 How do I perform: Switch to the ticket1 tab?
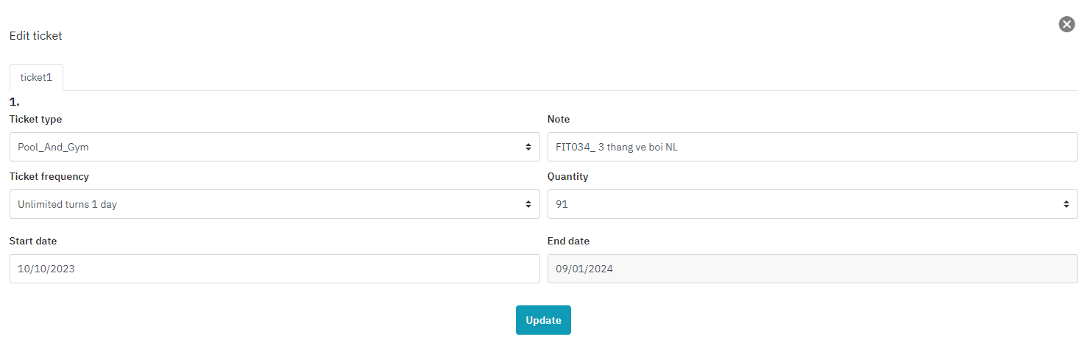point(36,77)
